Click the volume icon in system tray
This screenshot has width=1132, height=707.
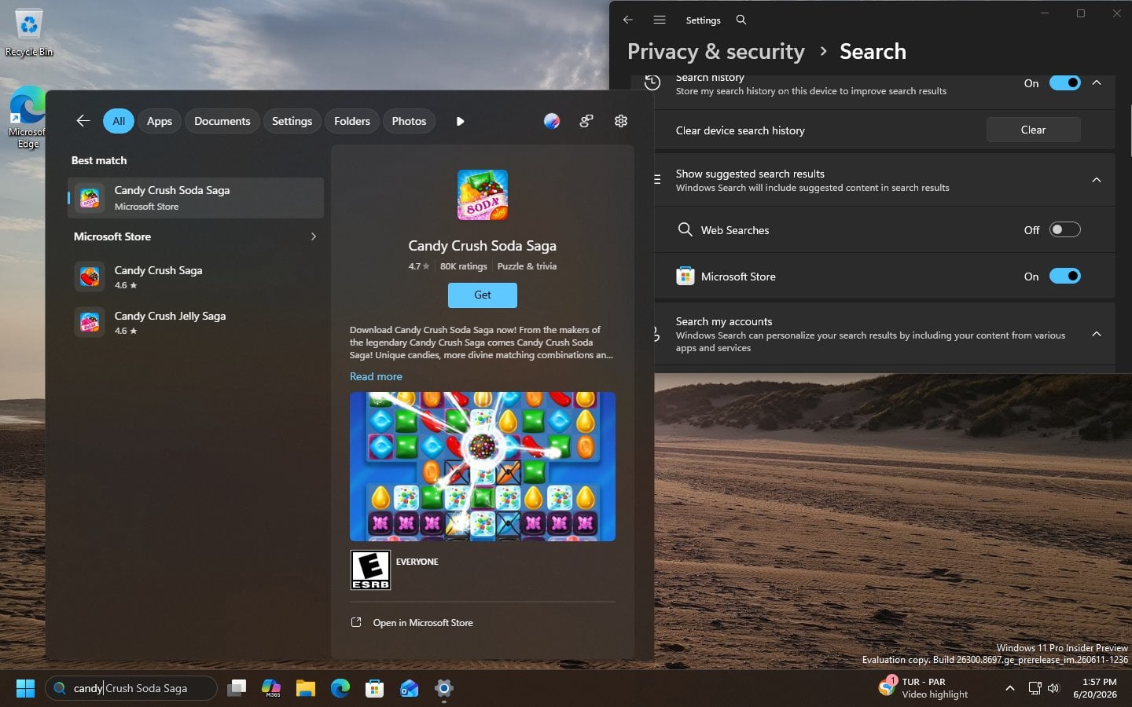coord(1053,688)
